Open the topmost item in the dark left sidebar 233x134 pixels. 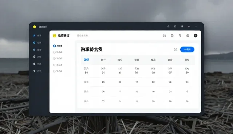[x=37, y=36]
